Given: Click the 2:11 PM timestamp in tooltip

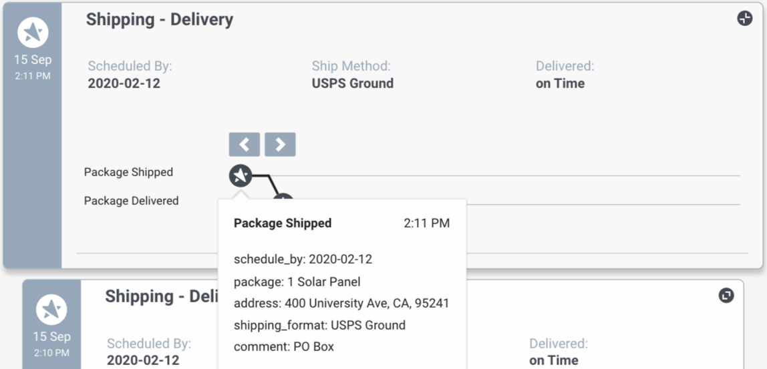Looking at the screenshot, I should tap(426, 223).
